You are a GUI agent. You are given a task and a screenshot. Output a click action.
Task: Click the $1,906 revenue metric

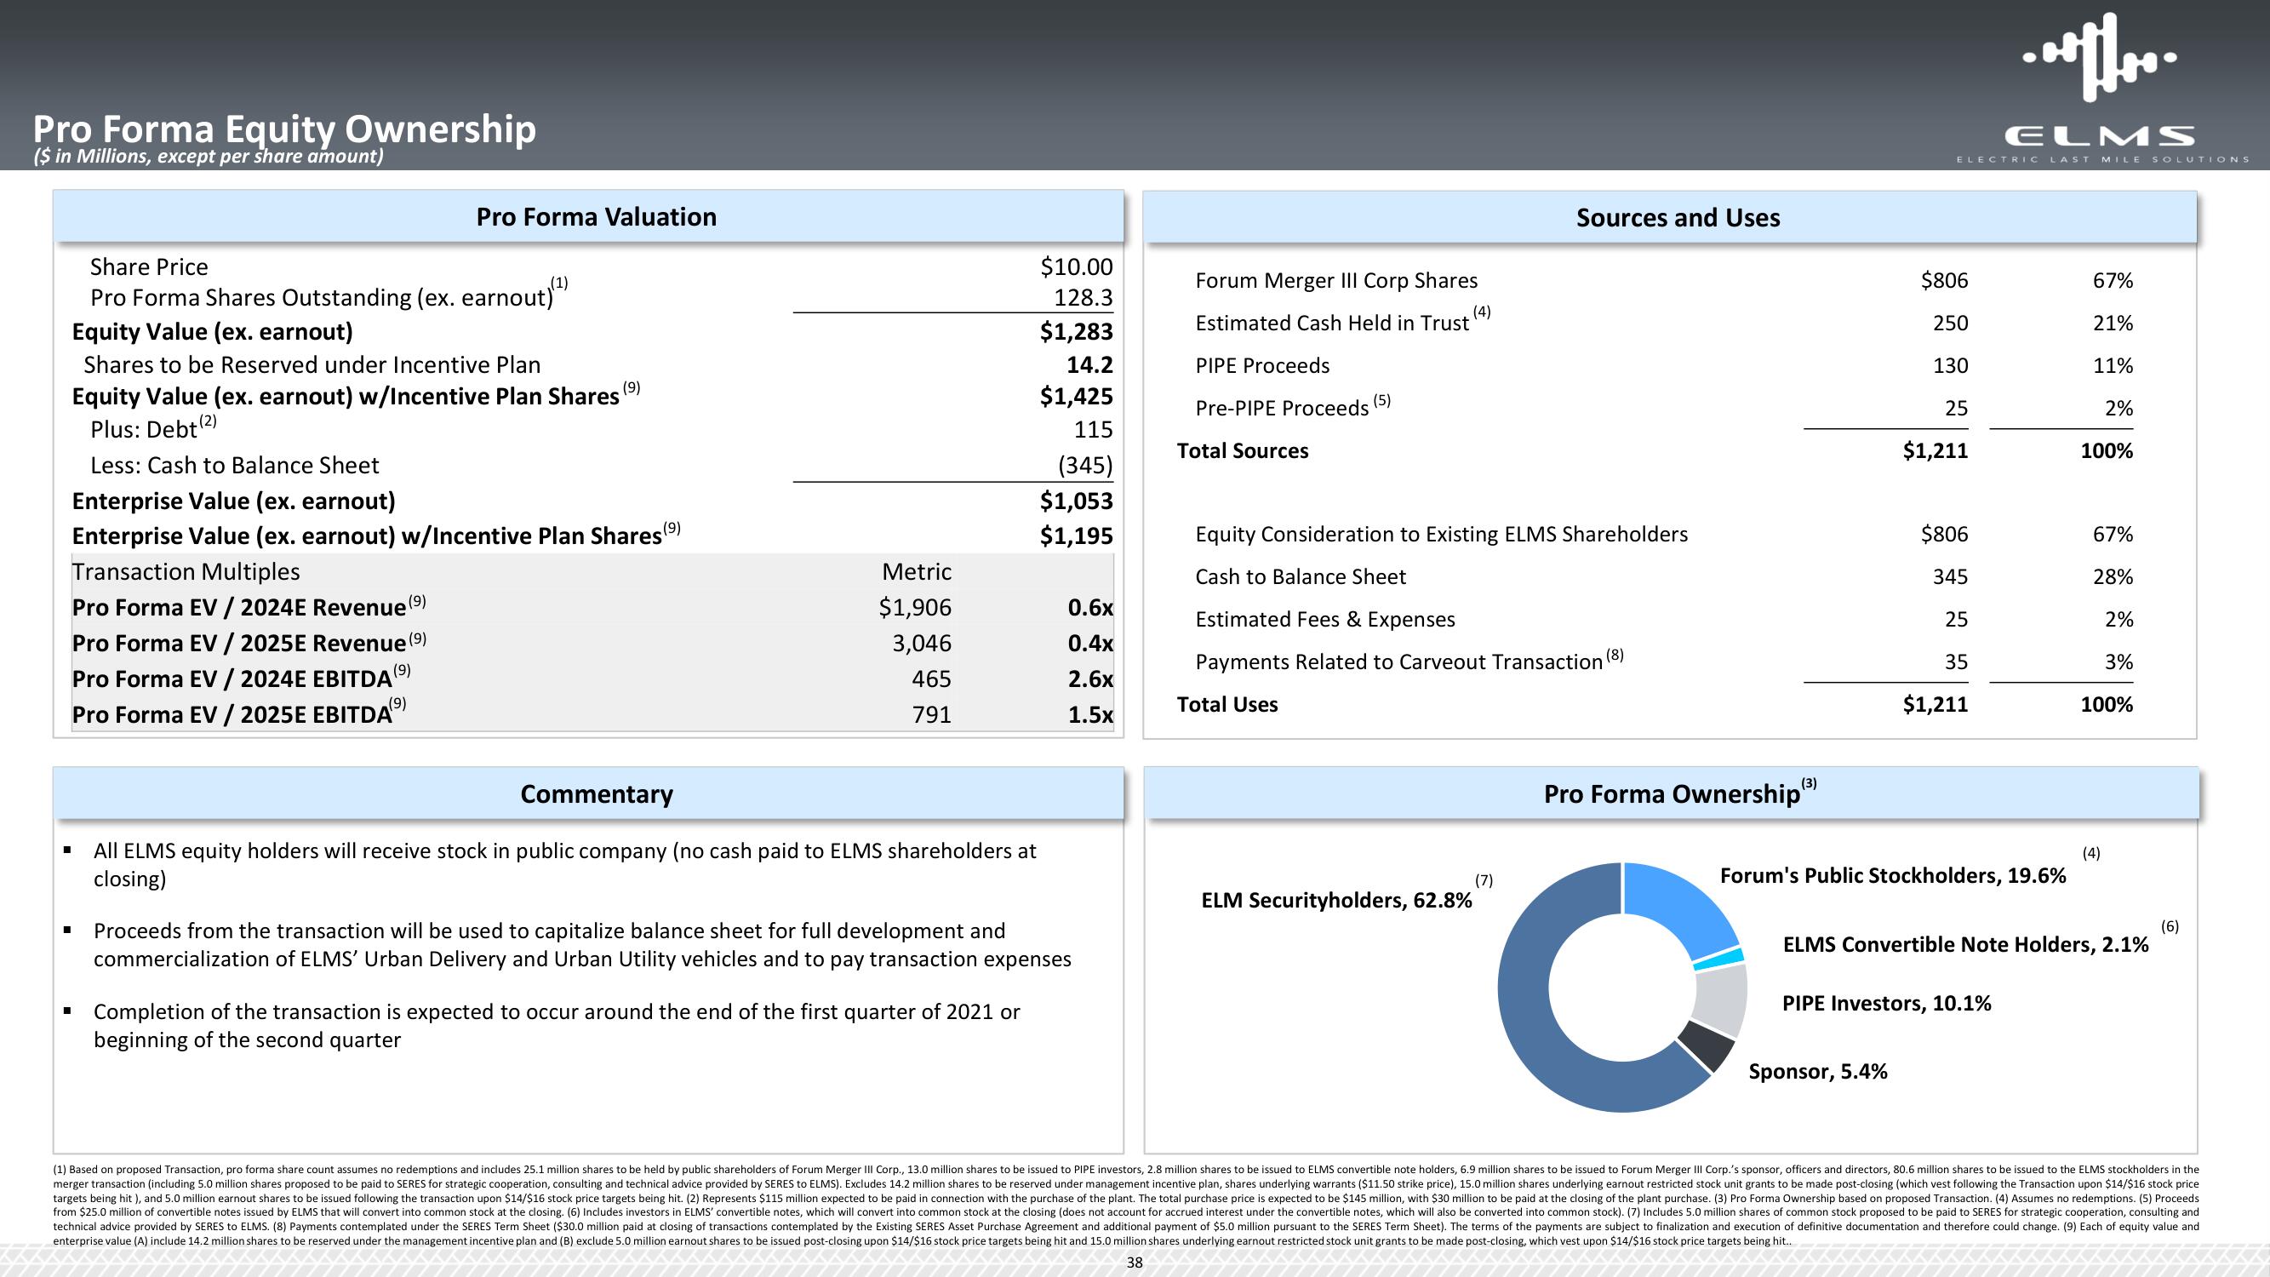coord(915,607)
